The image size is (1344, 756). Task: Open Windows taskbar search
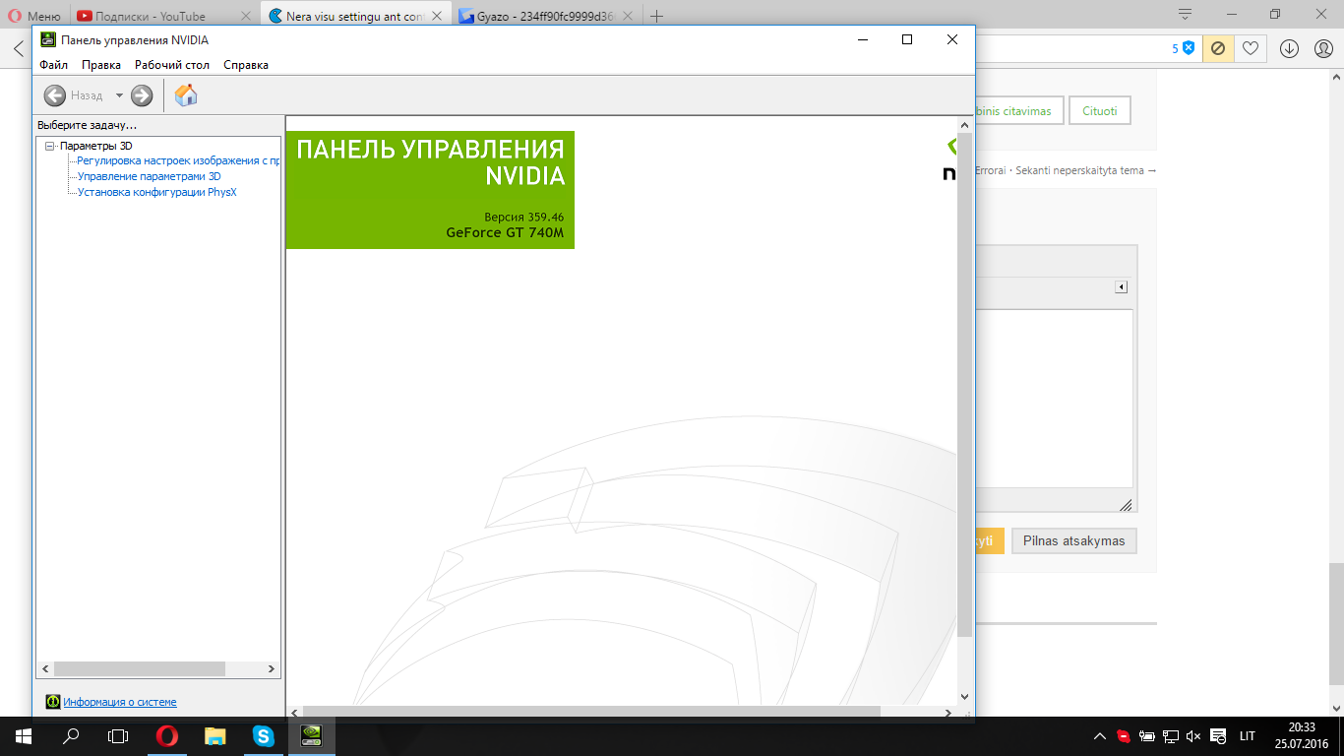(x=71, y=735)
